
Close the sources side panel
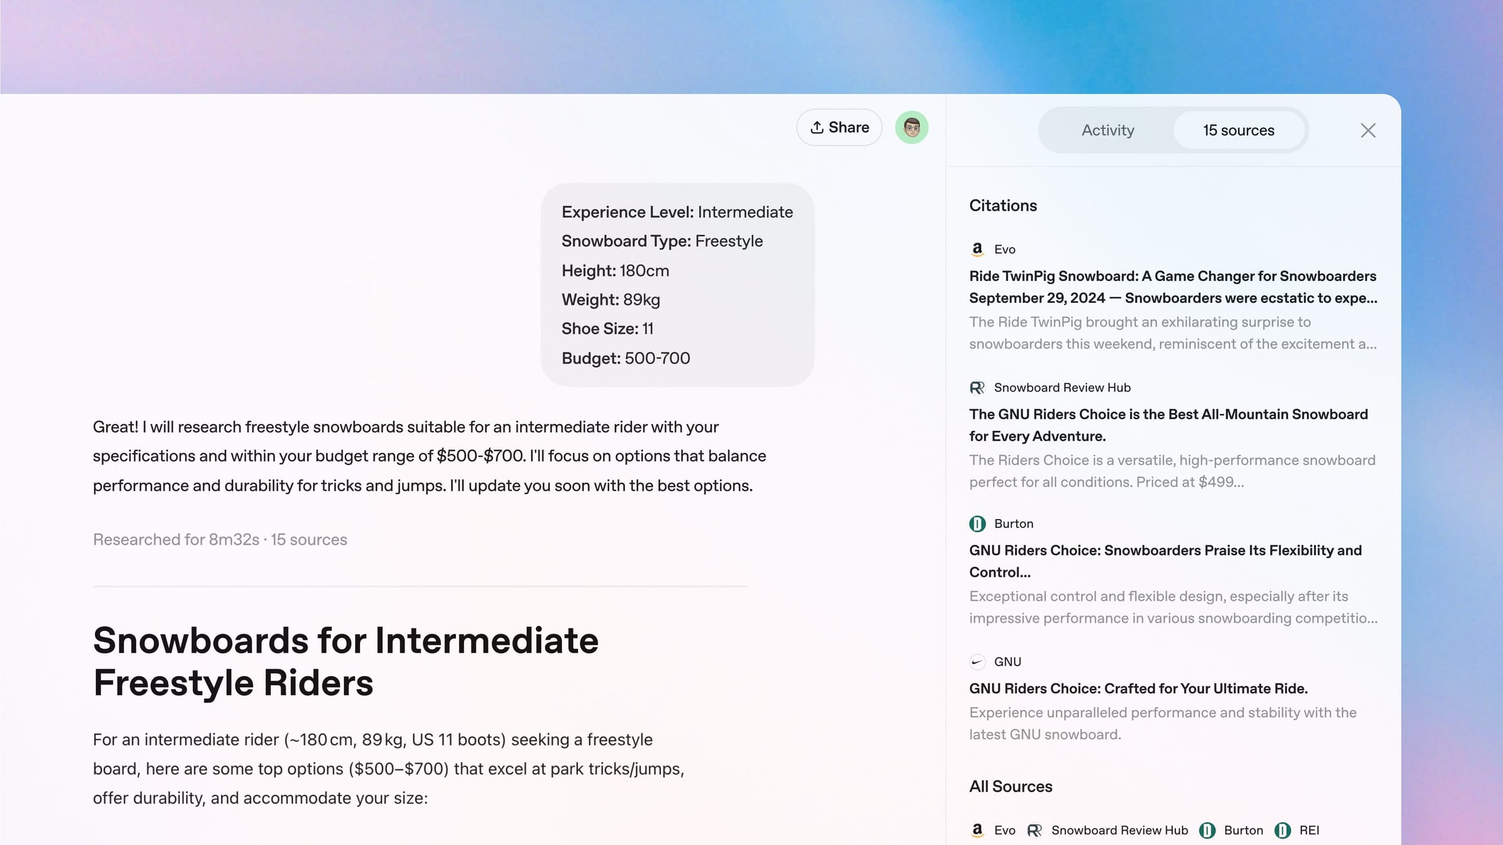tap(1368, 130)
